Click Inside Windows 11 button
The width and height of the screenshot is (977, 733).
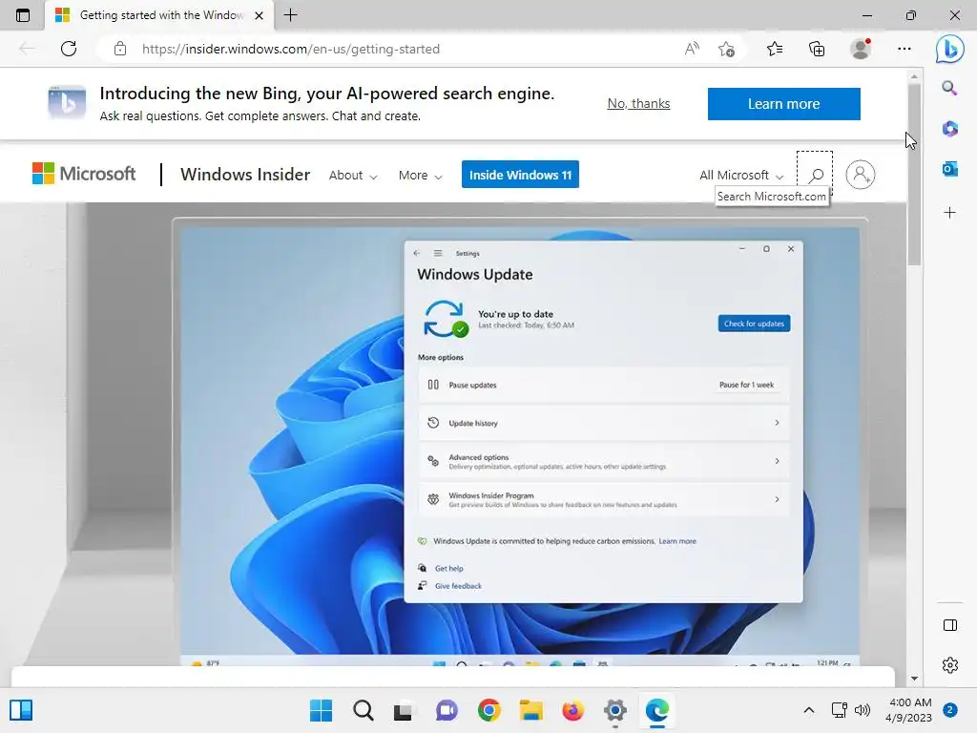[x=520, y=175]
